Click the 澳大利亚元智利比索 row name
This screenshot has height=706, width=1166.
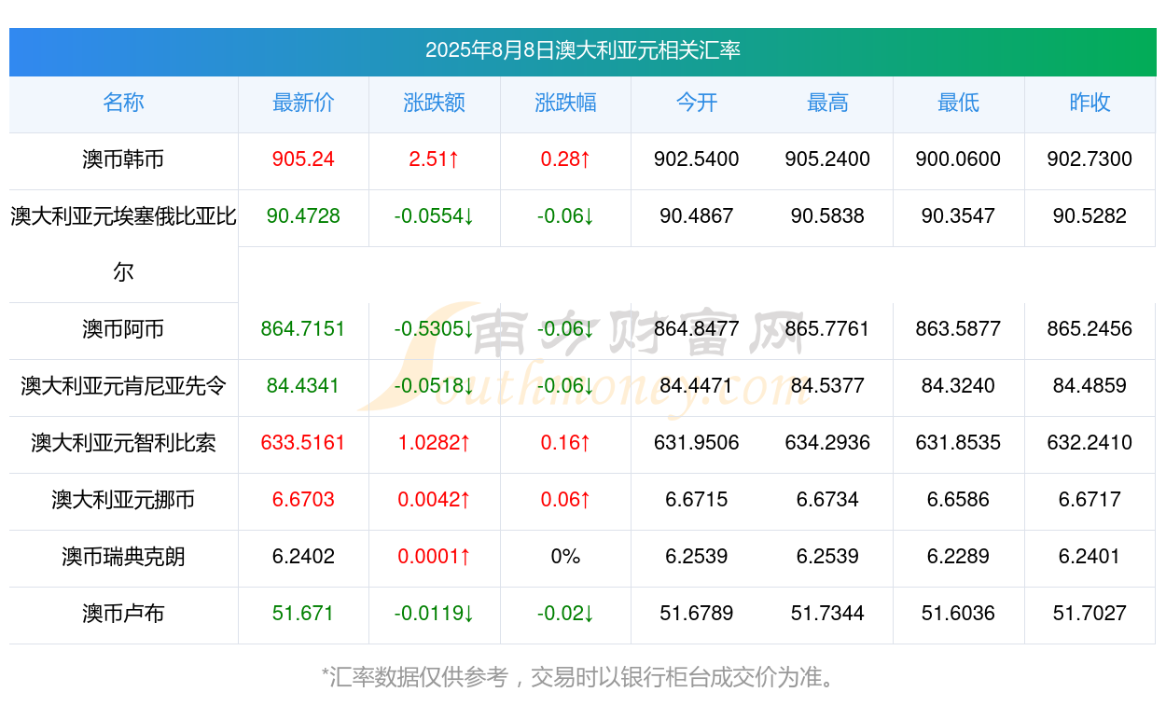tap(123, 443)
